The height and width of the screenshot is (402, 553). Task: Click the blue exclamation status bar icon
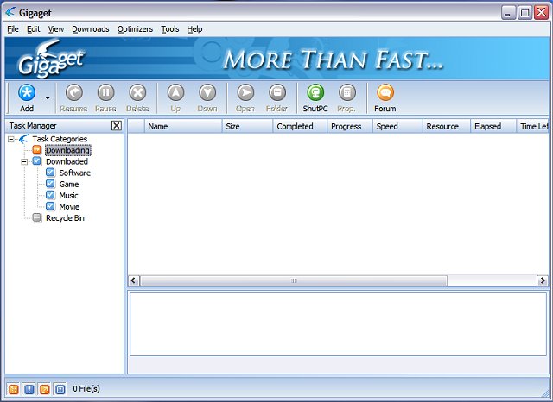tap(29, 389)
